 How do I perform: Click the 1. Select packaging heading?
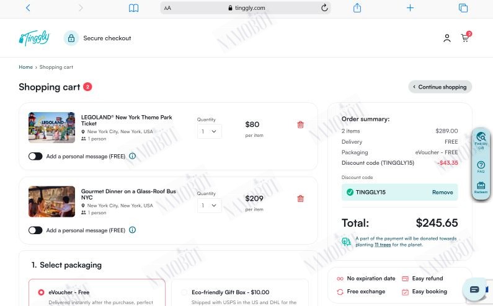[66, 265]
